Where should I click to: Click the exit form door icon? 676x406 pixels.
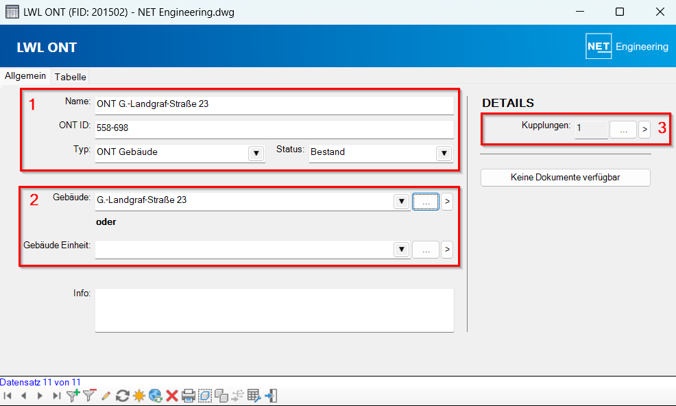pos(271,396)
